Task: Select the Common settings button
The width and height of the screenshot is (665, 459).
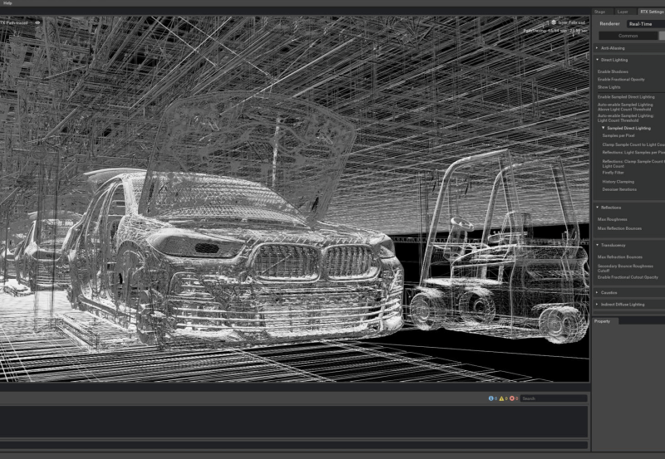Action: (628, 36)
